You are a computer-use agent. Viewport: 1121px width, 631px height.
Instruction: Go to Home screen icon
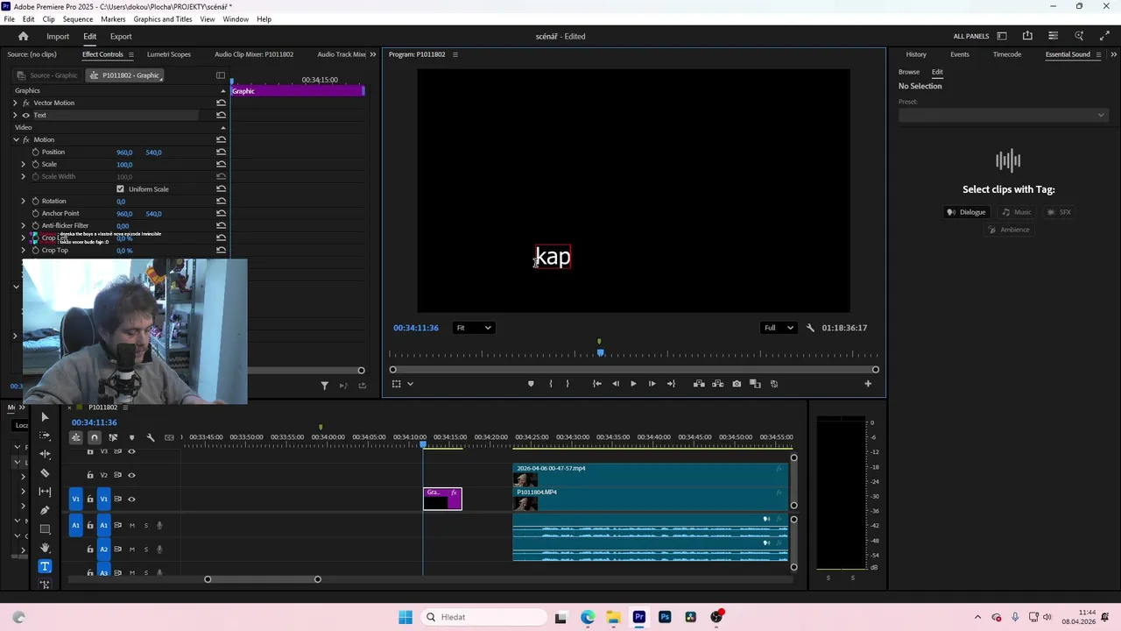pyautogui.click(x=24, y=37)
